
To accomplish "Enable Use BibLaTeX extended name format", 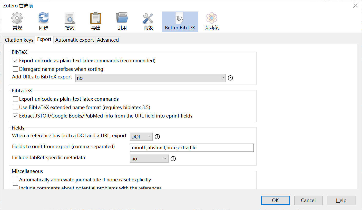I will tap(15, 107).
